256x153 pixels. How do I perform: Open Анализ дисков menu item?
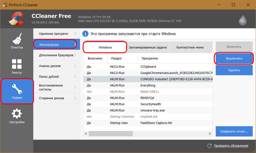tap(57, 66)
